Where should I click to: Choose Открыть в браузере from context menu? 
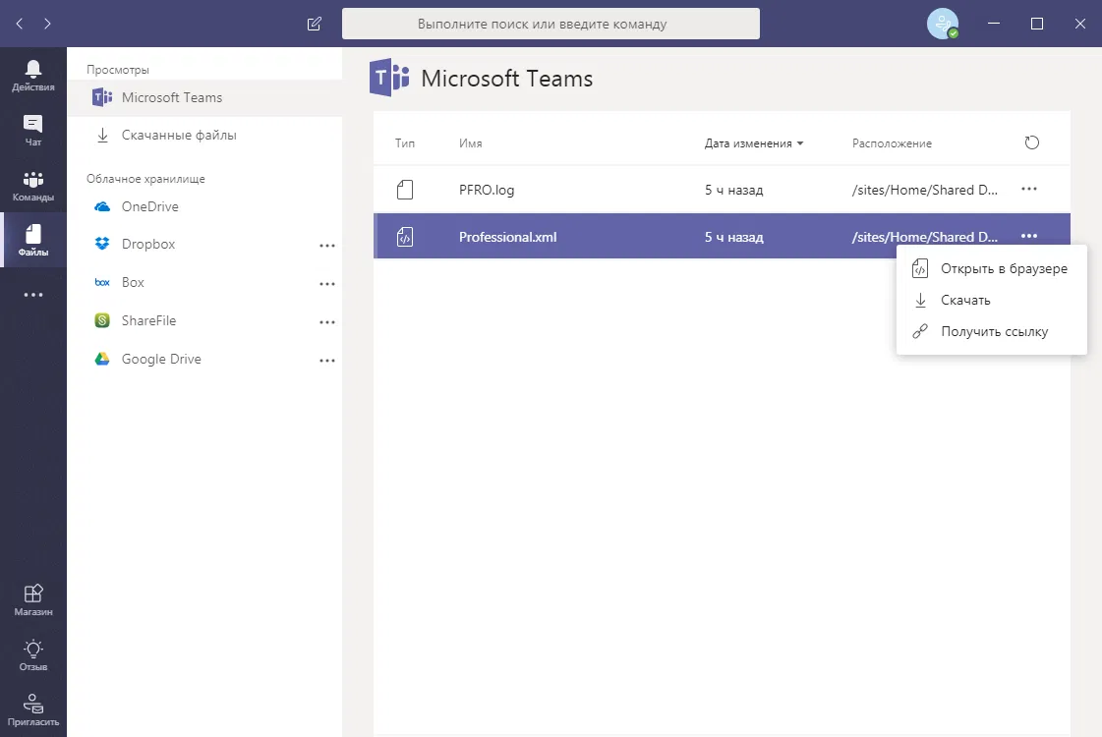pyautogui.click(x=992, y=268)
